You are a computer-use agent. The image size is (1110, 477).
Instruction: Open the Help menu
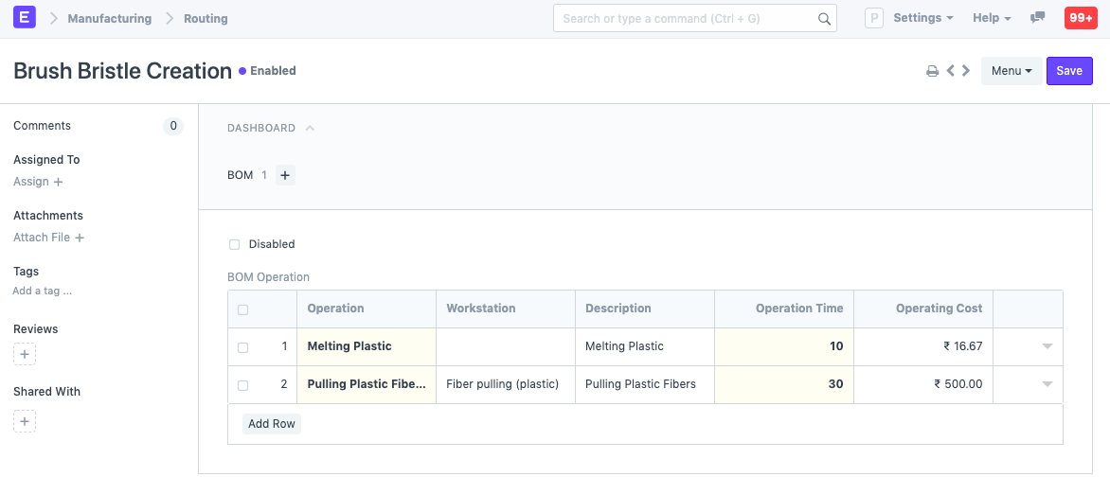(x=992, y=18)
